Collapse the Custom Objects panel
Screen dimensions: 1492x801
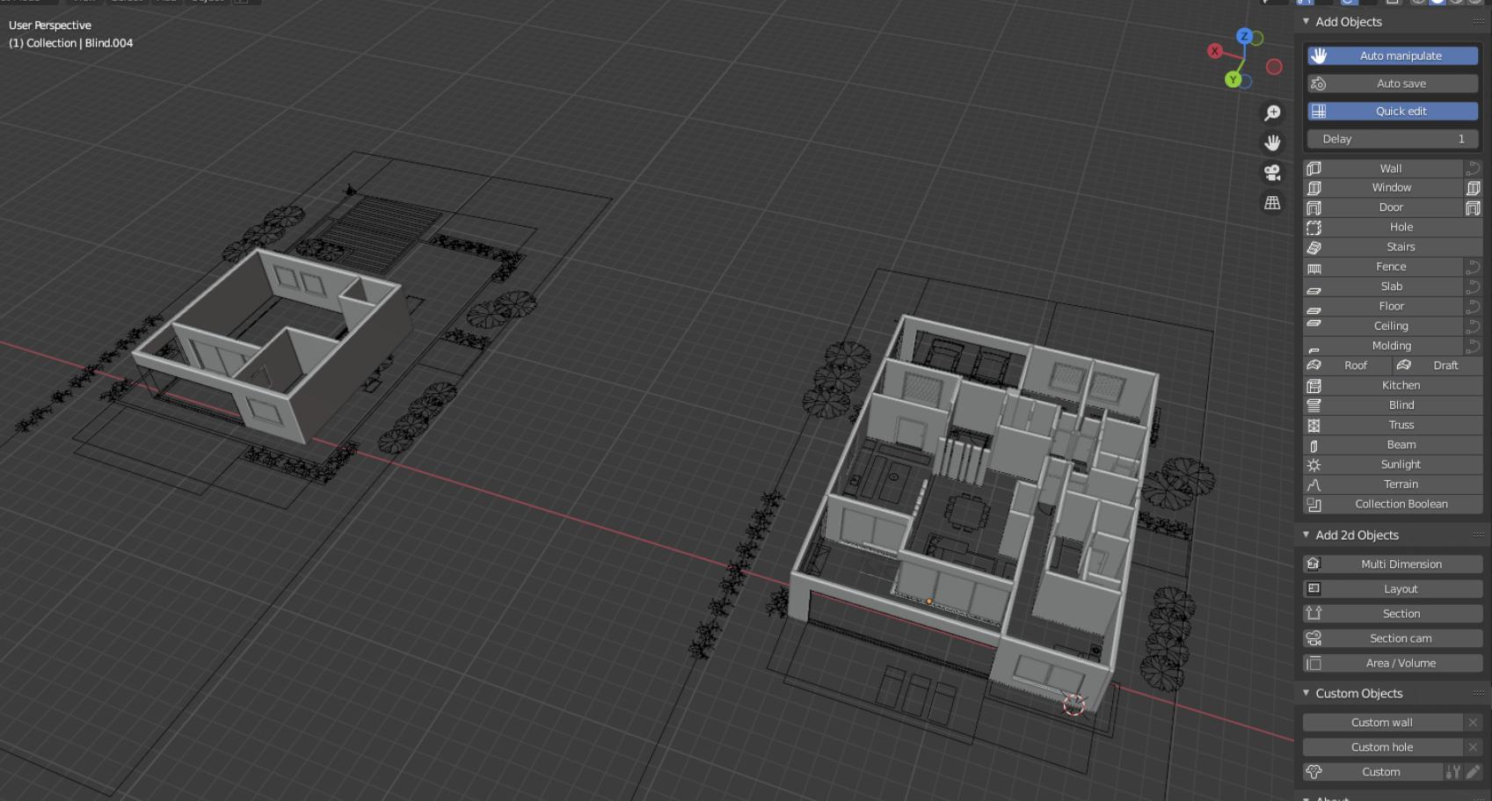[x=1306, y=694]
